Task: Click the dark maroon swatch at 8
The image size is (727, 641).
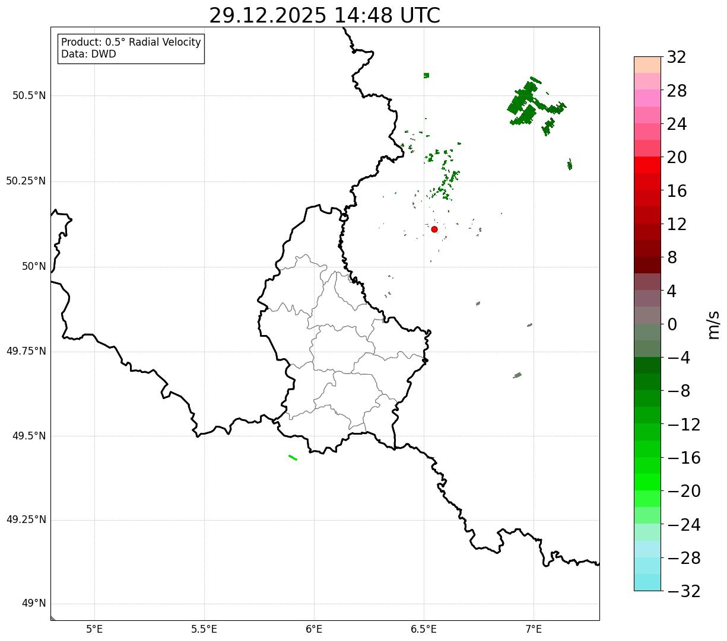Action: pyautogui.click(x=647, y=265)
